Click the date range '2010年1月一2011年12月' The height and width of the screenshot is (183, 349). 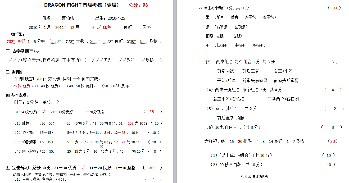(54, 27)
